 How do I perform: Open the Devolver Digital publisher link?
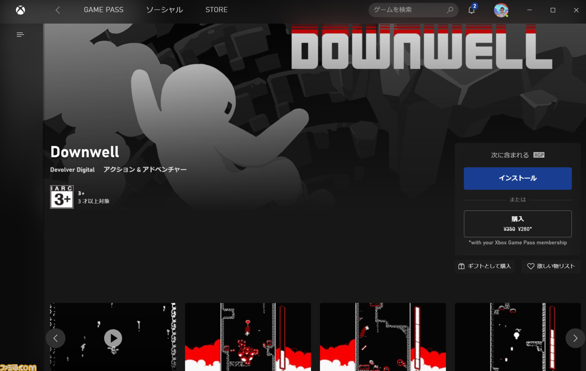(x=72, y=170)
